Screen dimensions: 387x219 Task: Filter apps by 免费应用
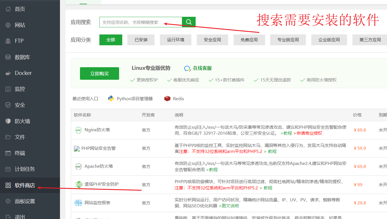pos(249,40)
